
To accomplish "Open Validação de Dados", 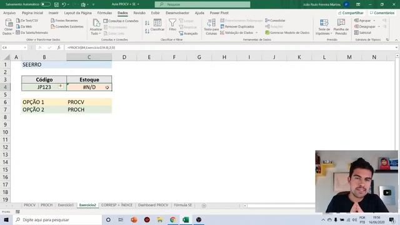I will click(x=237, y=32).
